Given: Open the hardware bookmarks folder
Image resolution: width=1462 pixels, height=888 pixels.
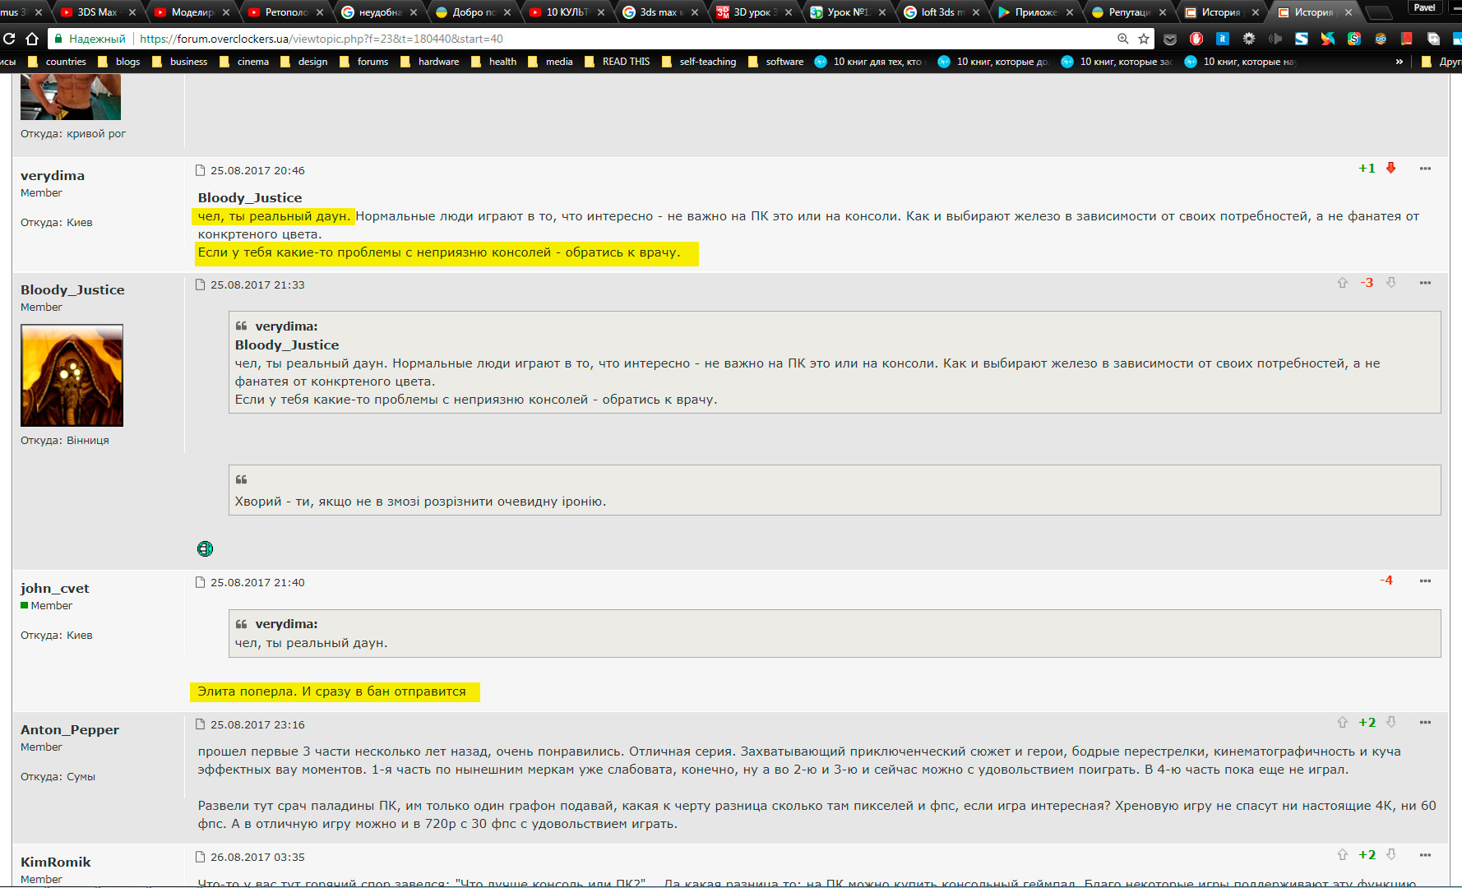Looking at the screenshot, I should (x=429, y=62).
